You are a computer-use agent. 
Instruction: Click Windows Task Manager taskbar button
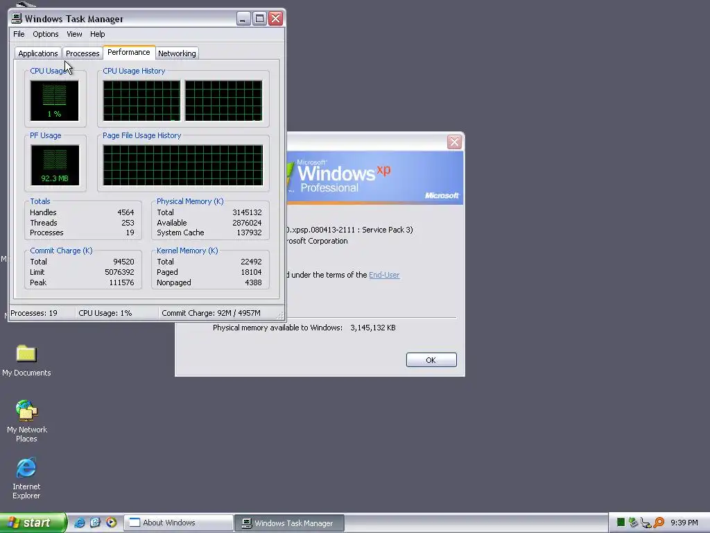click(289, 523)
